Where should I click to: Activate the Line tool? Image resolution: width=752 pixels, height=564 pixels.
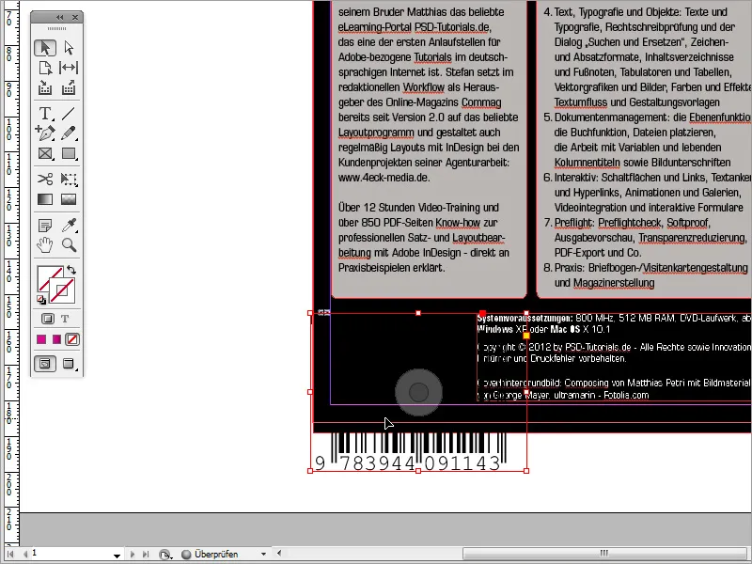(69, 114)
